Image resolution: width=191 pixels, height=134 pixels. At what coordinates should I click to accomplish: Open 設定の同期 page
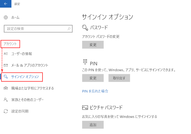20,111
